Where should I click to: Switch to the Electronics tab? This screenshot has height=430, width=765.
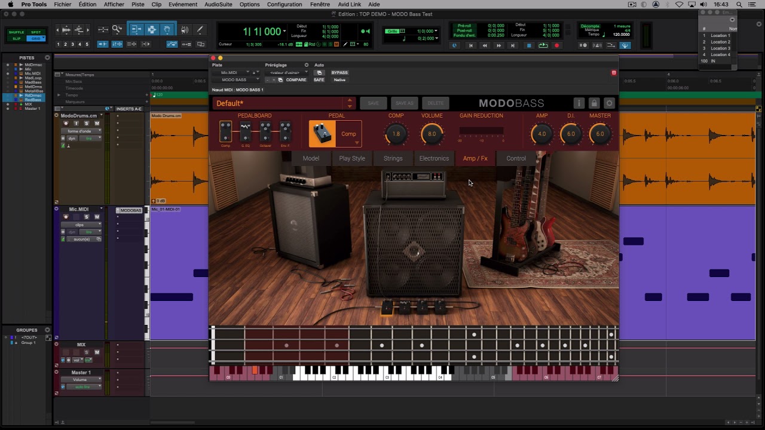coord(434,158)
